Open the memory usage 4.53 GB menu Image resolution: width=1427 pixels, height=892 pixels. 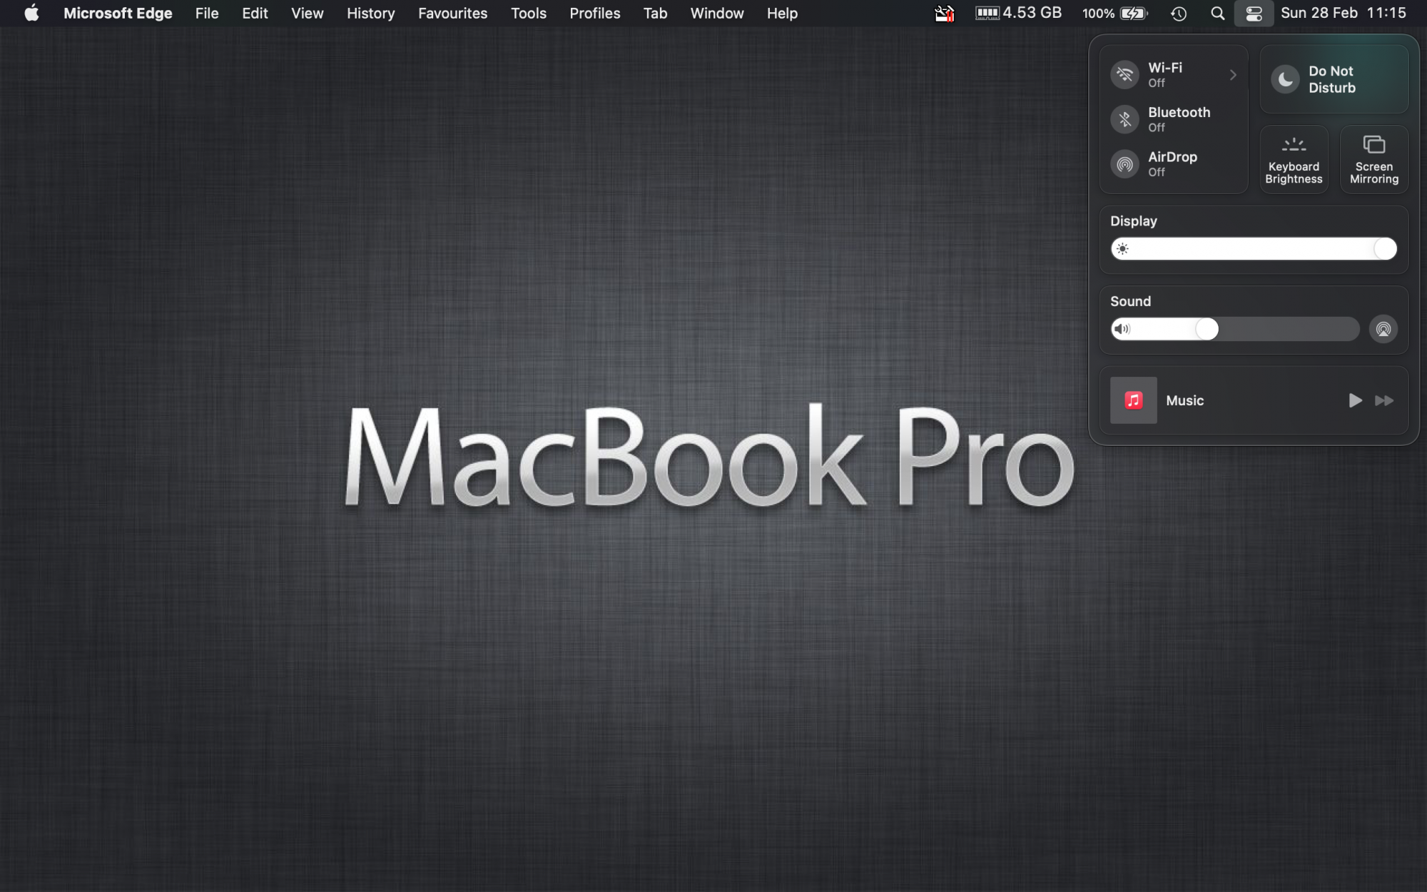[1018, 14]
